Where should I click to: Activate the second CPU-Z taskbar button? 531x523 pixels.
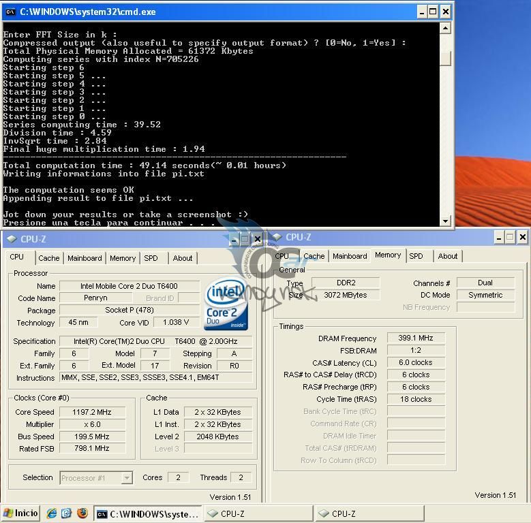point(370,514)
